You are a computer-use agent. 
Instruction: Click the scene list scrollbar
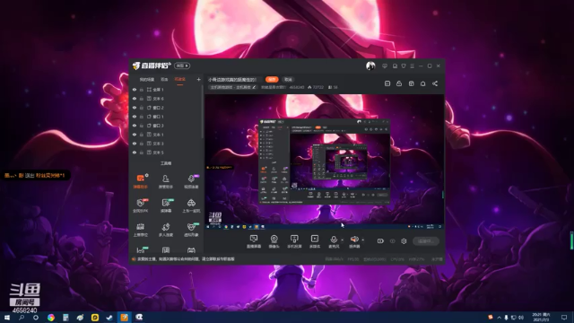click(x=203, y=112)
